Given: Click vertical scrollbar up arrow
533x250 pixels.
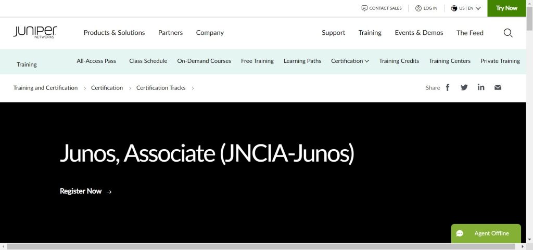Looking at the screenshot, I should (x=529, y=3).
